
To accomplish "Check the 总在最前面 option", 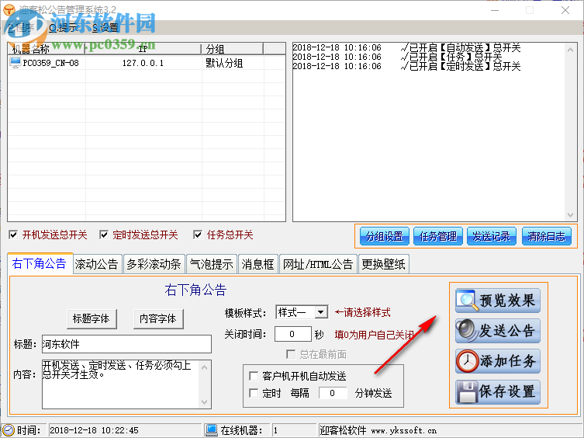I will tap(291, 354).
